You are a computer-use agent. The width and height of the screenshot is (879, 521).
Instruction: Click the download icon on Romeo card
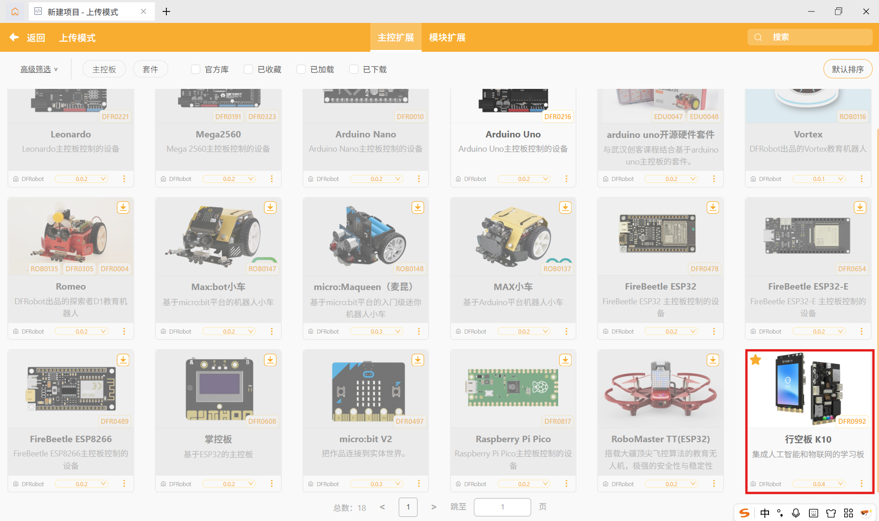pyautogui.click(x=123, y=208)
